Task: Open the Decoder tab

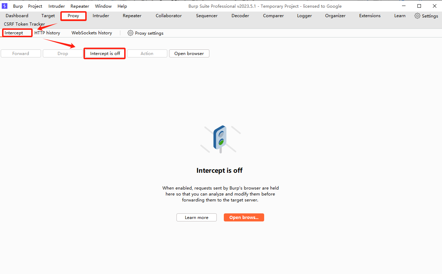Action: point(240,16)
